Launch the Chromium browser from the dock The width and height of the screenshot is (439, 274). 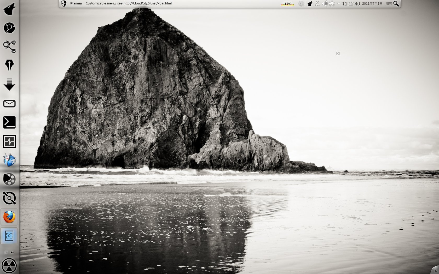(9, 28)
